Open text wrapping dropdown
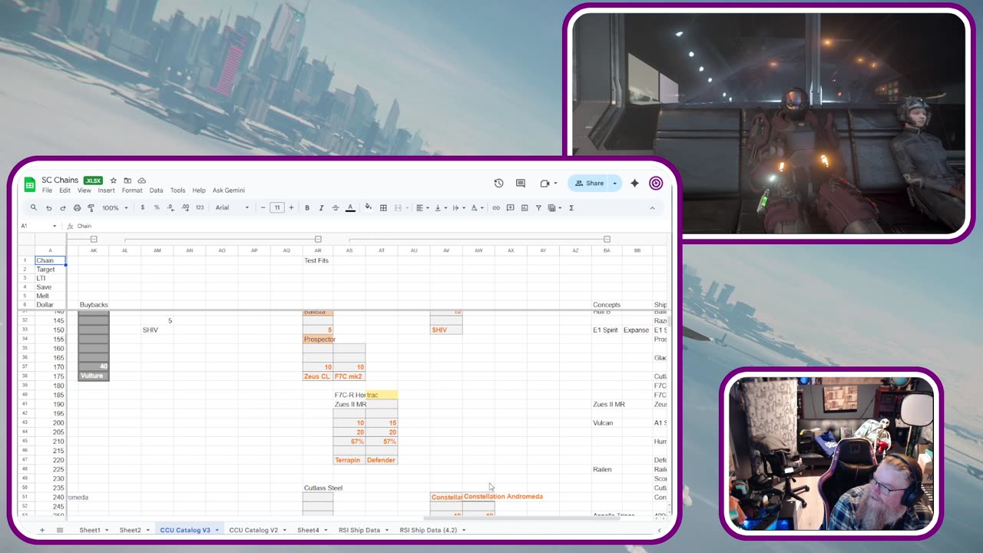Image resolution: width=983 pixels, height=553 pixels. point(458,207)
